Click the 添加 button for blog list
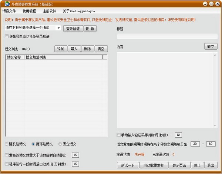222x174 pixels. click(x=61, y=49)
